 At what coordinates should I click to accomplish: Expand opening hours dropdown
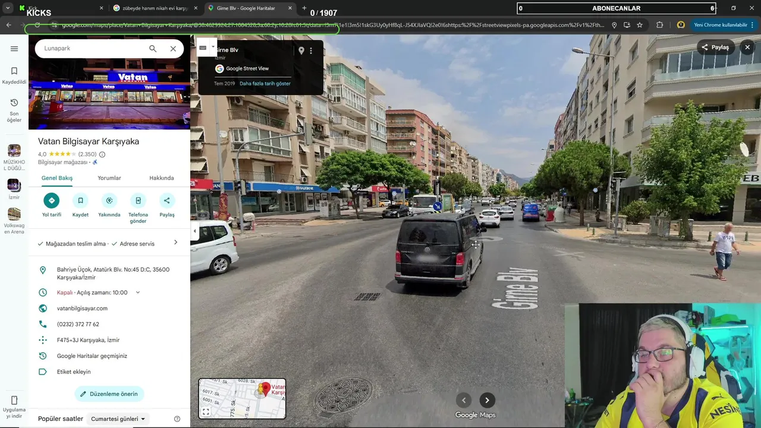coord(137,292)
